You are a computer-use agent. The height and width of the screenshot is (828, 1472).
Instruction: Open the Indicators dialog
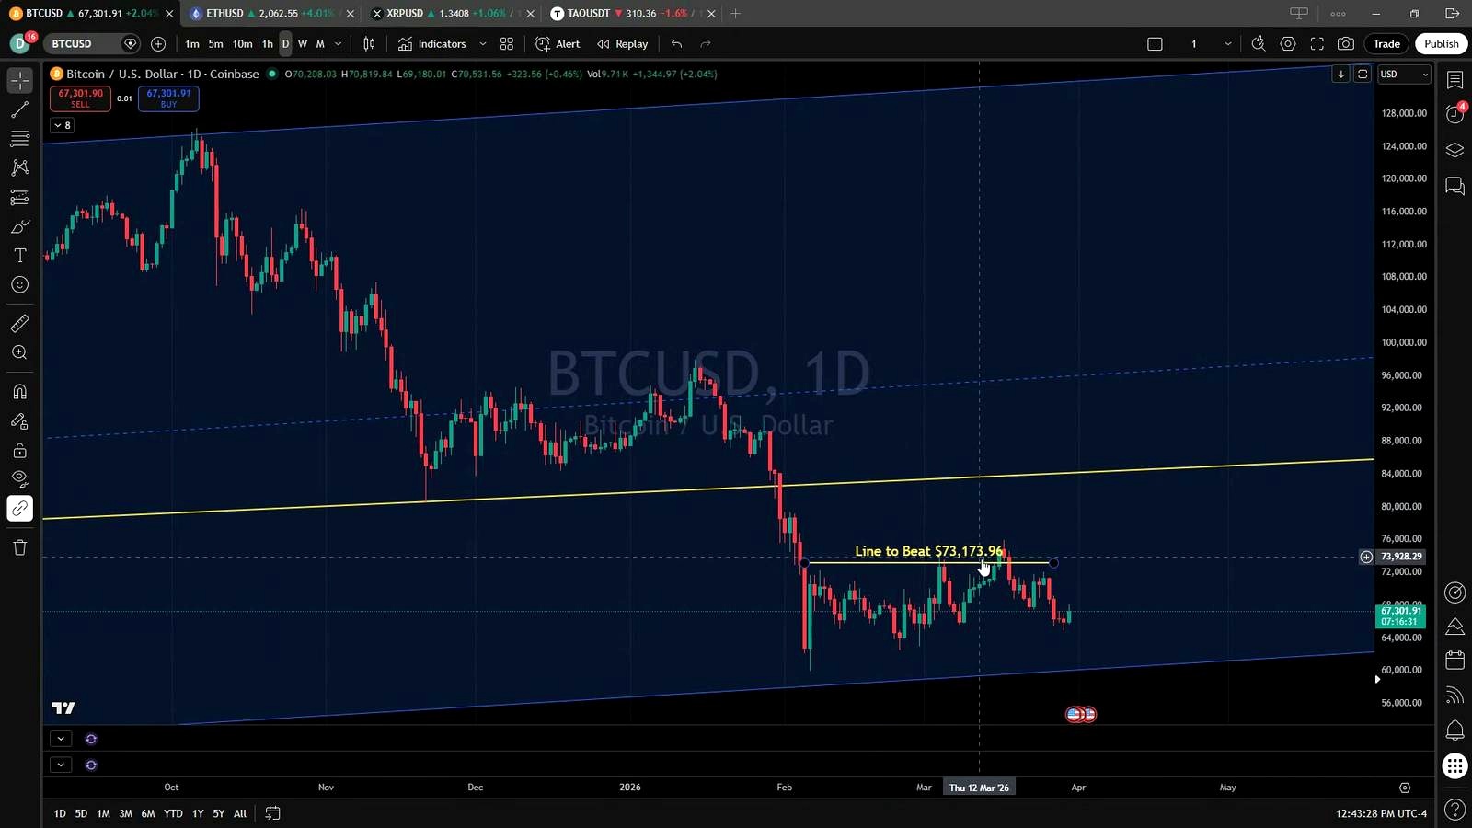point(432,43)
